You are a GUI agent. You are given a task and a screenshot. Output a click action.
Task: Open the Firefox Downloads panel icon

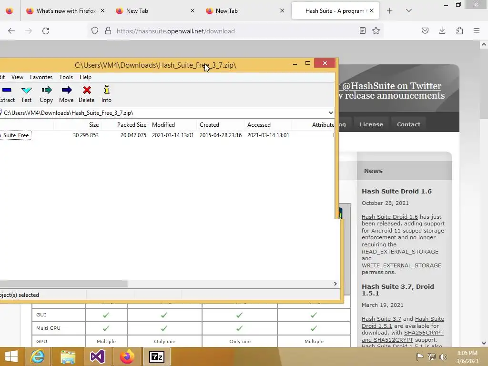pyautogui.click(x=442, y=31)
